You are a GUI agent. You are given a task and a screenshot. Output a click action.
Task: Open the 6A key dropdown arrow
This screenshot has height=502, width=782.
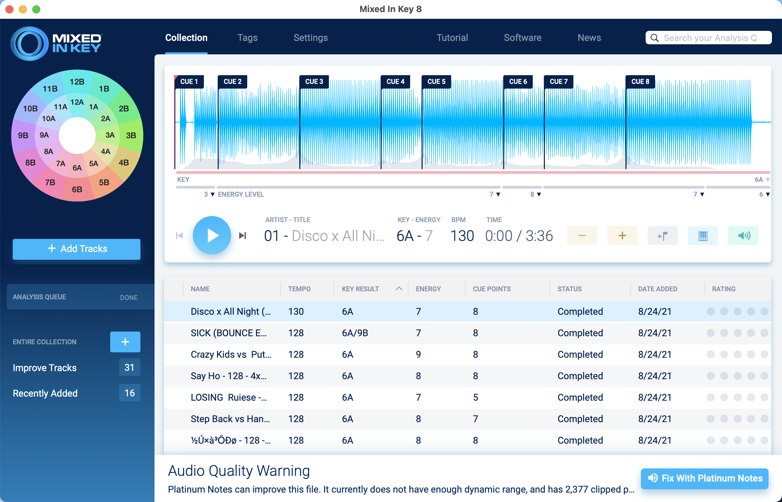click(x=768, y=180)
